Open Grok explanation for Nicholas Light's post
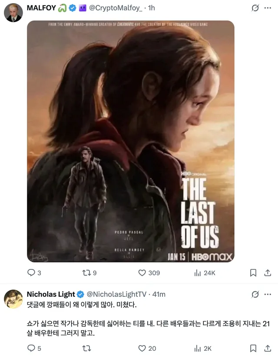278x356 pixels. click(x=255, y=295)
